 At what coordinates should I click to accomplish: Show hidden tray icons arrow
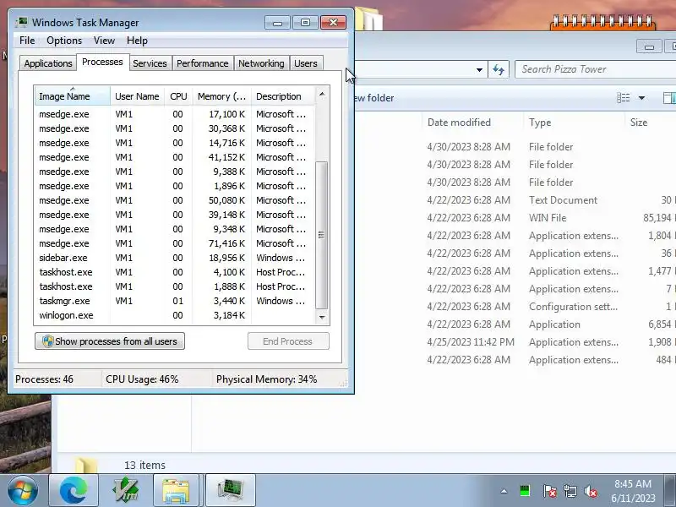tap(504, 491)
